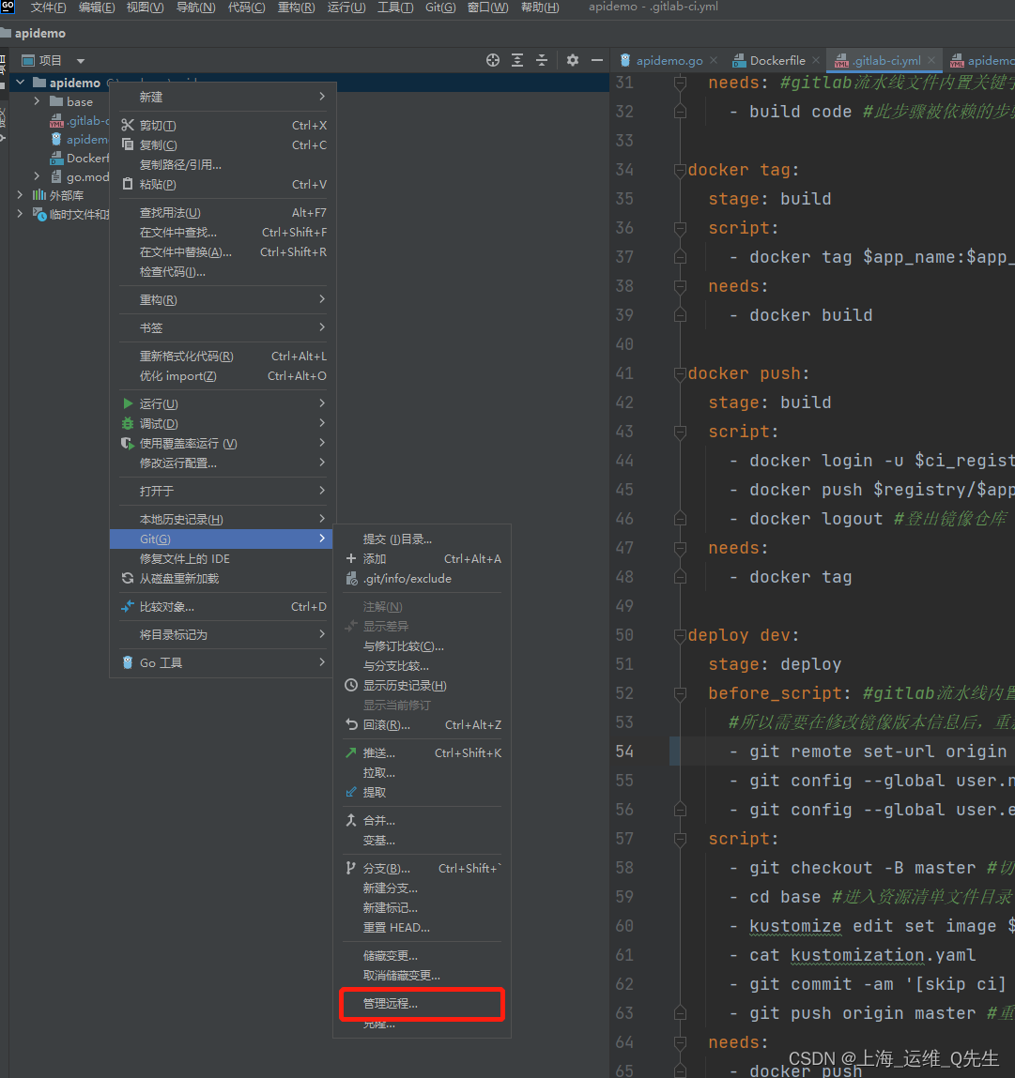
Task: Open the 导航(N) menu
Action: click(196, 8)
